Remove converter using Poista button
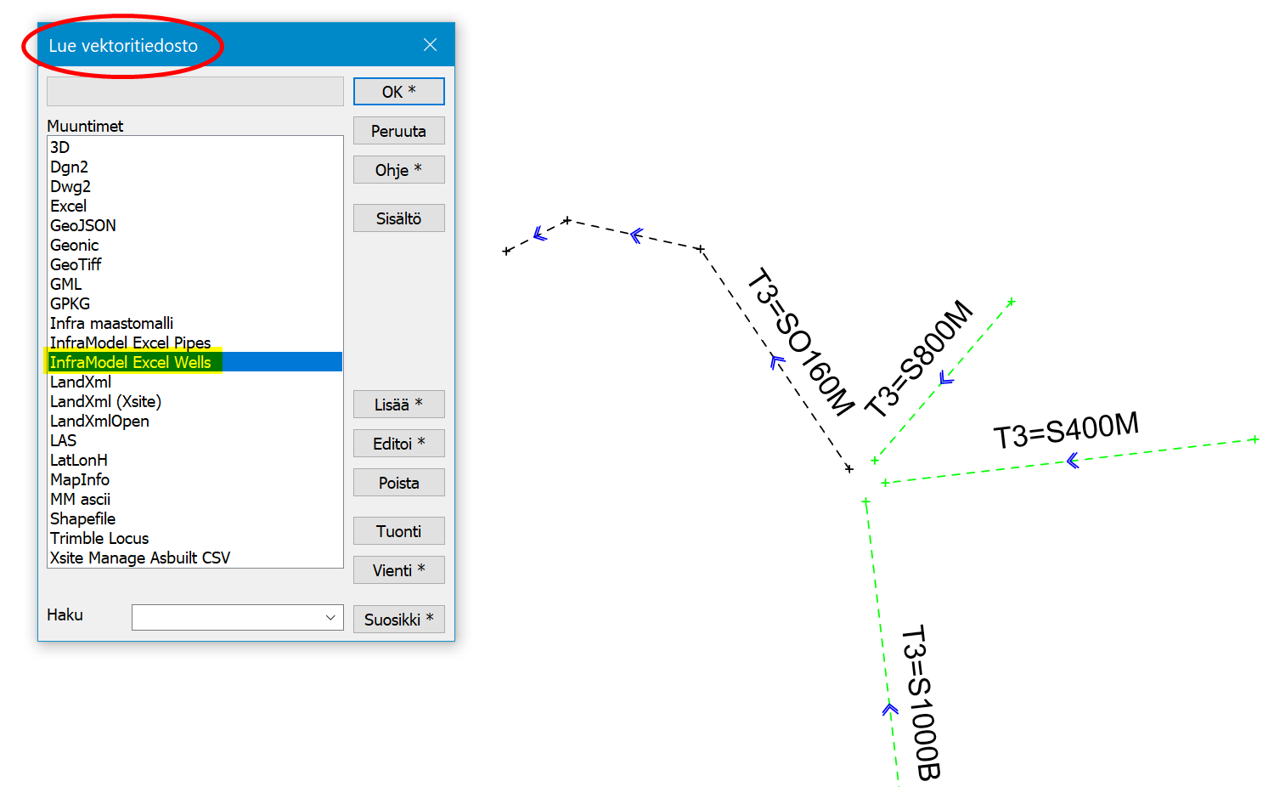Viewport: 1274px width, 787px height. click(398, 483)
